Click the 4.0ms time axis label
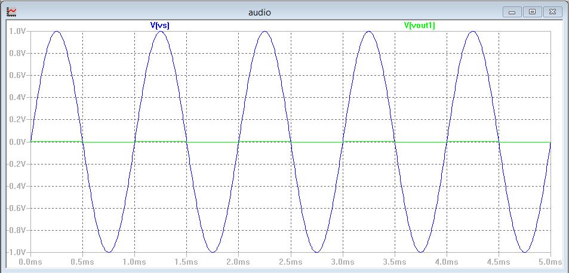This screenshot has height=273, width=569. (447, 262)
